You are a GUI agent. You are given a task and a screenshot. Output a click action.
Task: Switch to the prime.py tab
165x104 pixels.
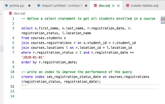click(x=18, y=6)
